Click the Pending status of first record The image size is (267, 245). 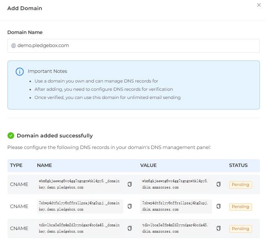pos(240,184)
